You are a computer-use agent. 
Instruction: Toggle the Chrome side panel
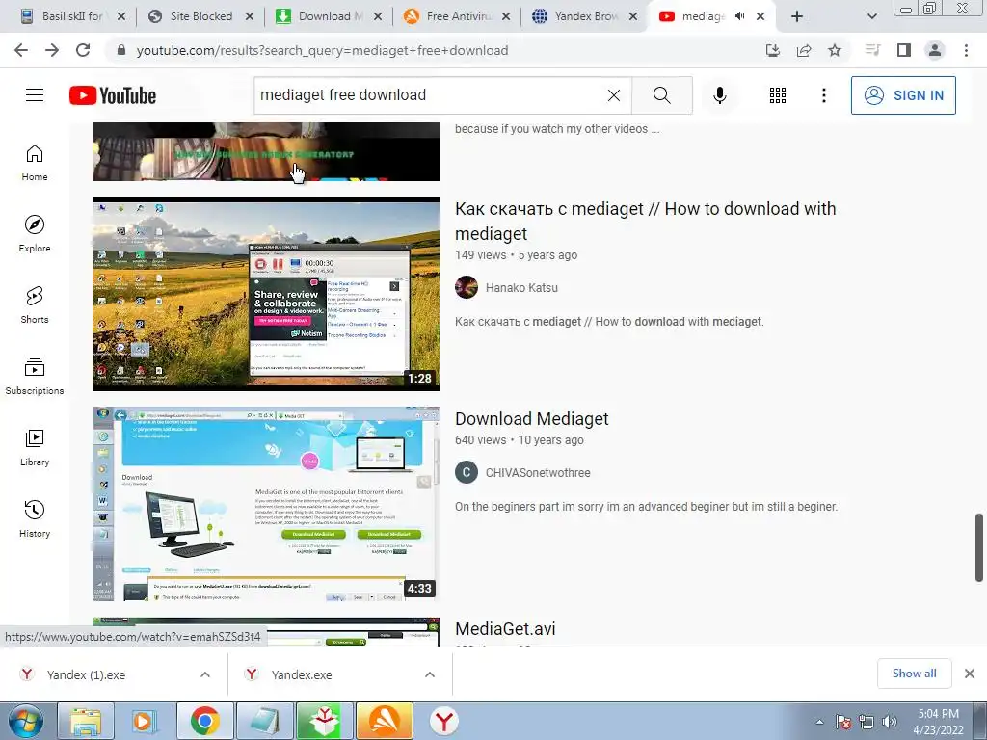point(904,50)
